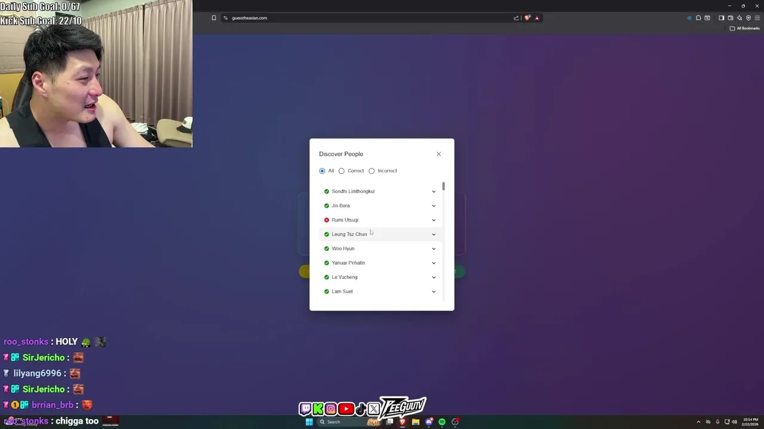Open the Brave Rewards triangle icon

pyautogui.click(x=537, y=18)
